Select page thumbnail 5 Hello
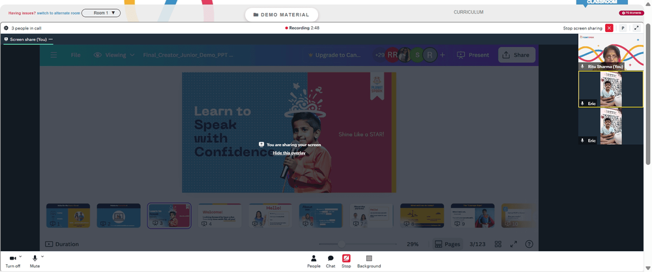 (271, 215)
